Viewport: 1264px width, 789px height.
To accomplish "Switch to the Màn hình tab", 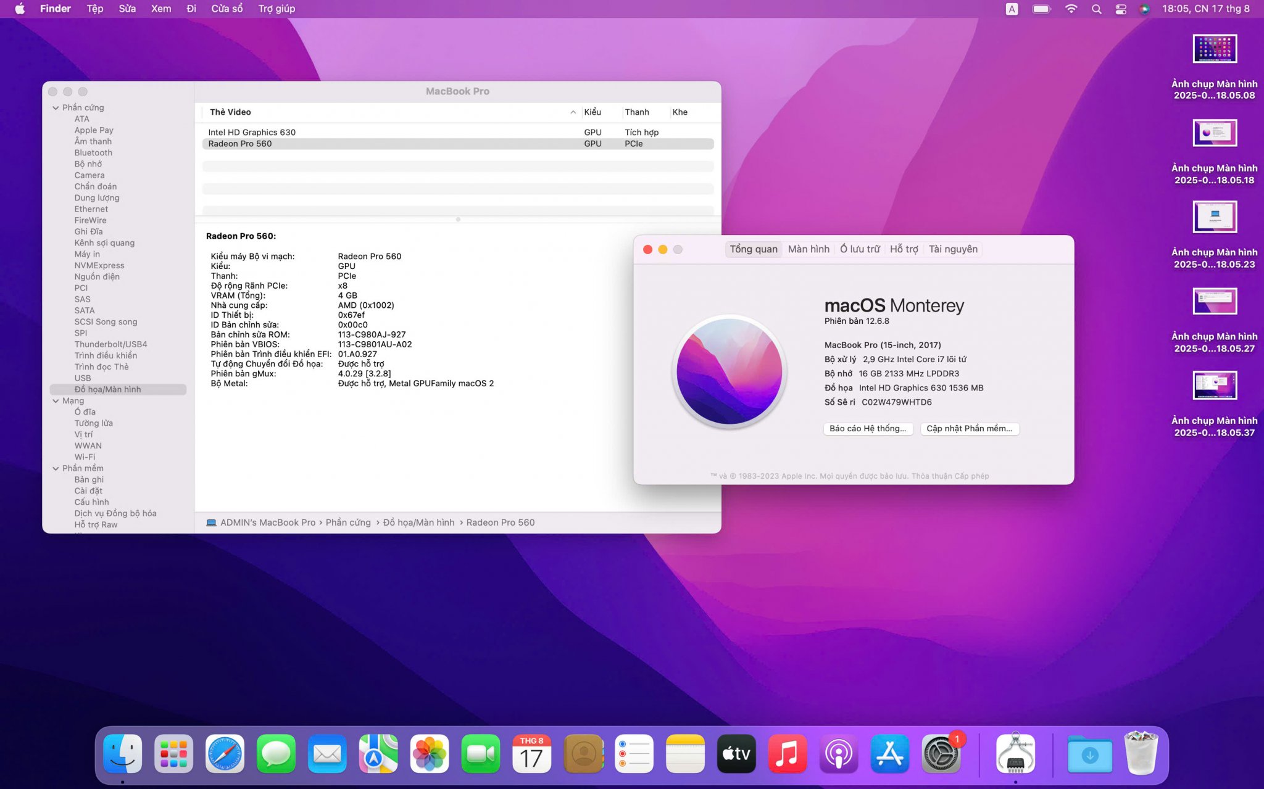I will pyautogui.click(x=809, y=249).
